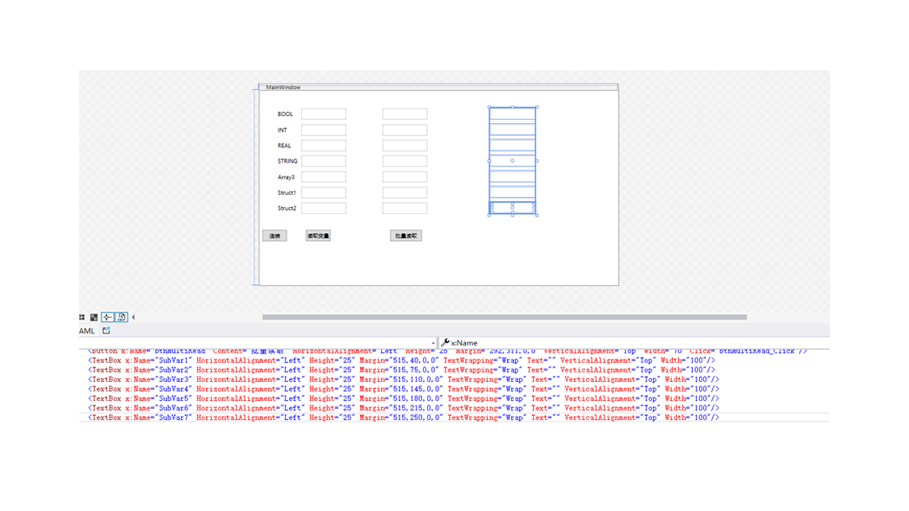
Task: Click the 读取变量 button
Action: [318, 236]
